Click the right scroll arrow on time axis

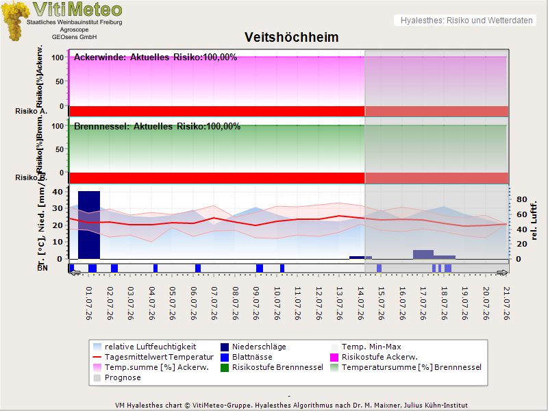(502, 273)
